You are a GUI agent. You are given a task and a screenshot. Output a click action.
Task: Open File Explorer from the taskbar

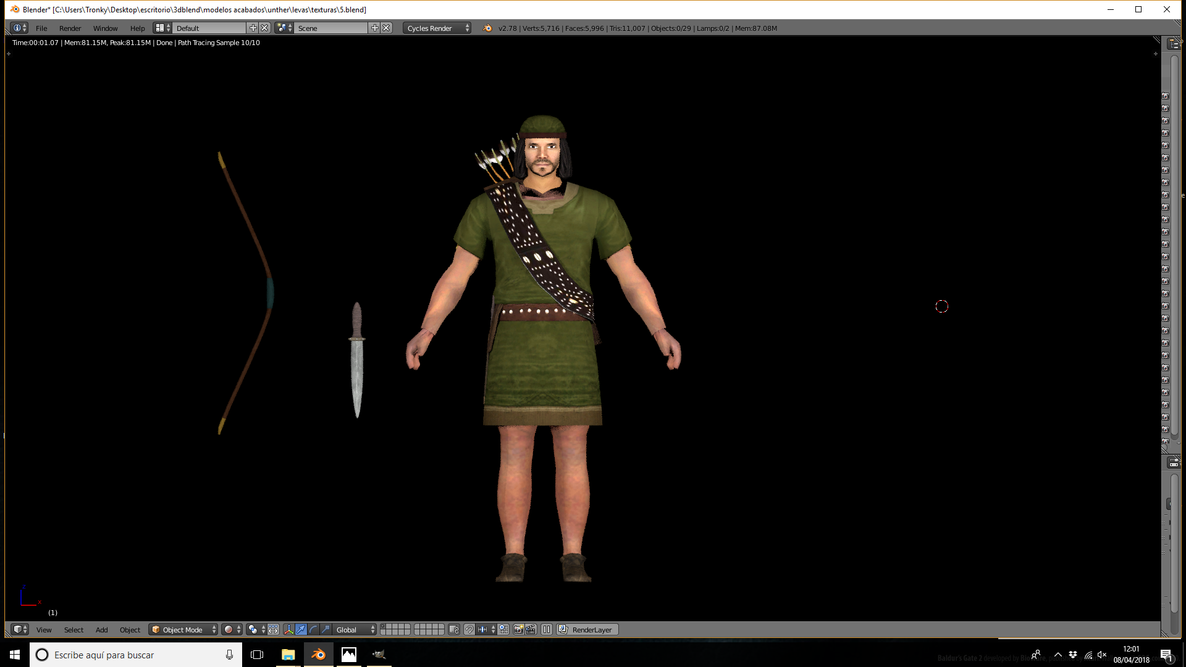tap(288, 655)
